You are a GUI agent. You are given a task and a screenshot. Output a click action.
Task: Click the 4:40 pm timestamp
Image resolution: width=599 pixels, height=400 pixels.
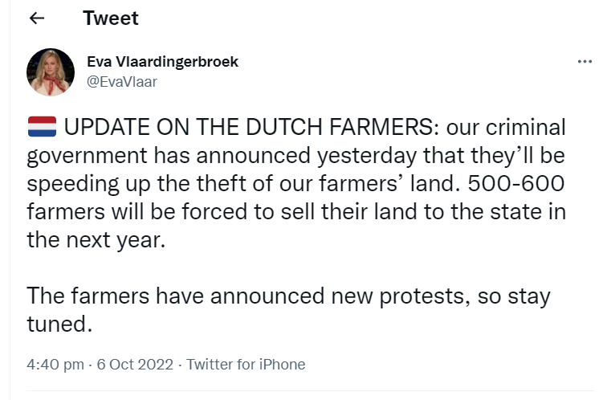[55, 364]
